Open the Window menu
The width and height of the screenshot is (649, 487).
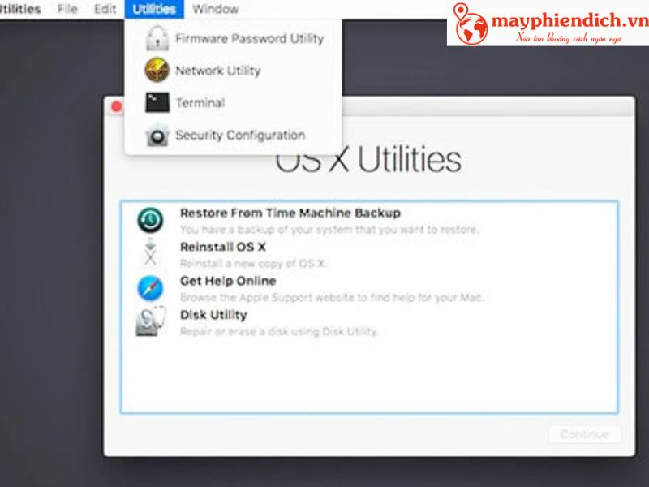(216, 9)
